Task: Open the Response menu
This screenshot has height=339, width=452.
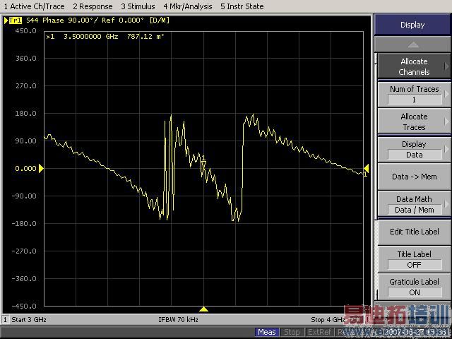Action: pos(93,6)
